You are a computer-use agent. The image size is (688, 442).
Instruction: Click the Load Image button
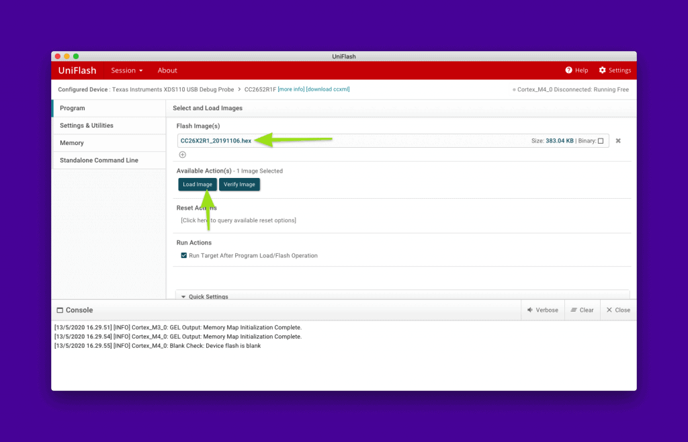(198, 184)
